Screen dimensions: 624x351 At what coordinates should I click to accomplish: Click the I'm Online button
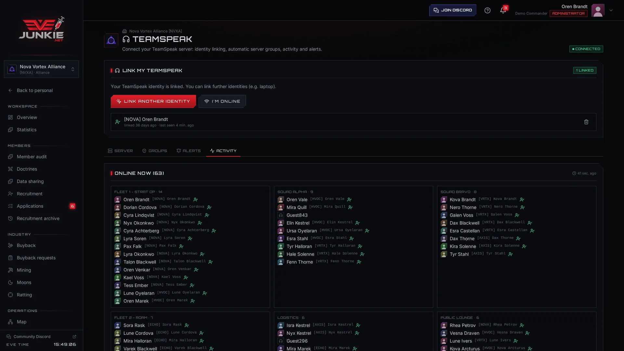222,101
